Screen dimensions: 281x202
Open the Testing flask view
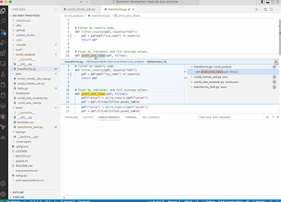(3, 74)
